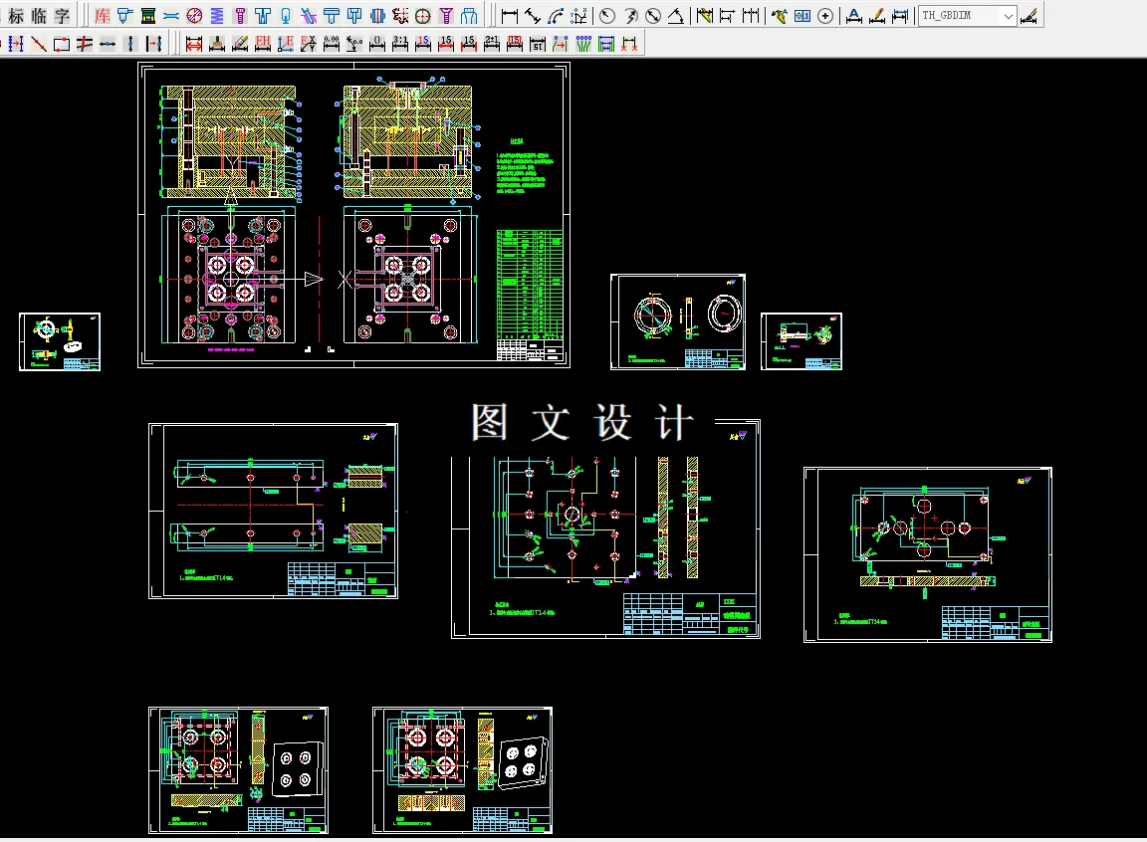Screen dimensions: 1147x842
Task: Select the Diameter dimension tool
Action: (653, 15)
